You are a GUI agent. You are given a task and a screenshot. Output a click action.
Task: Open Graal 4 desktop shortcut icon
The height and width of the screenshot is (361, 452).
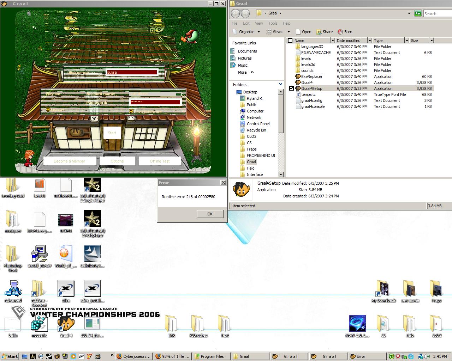tap(66, 324)
